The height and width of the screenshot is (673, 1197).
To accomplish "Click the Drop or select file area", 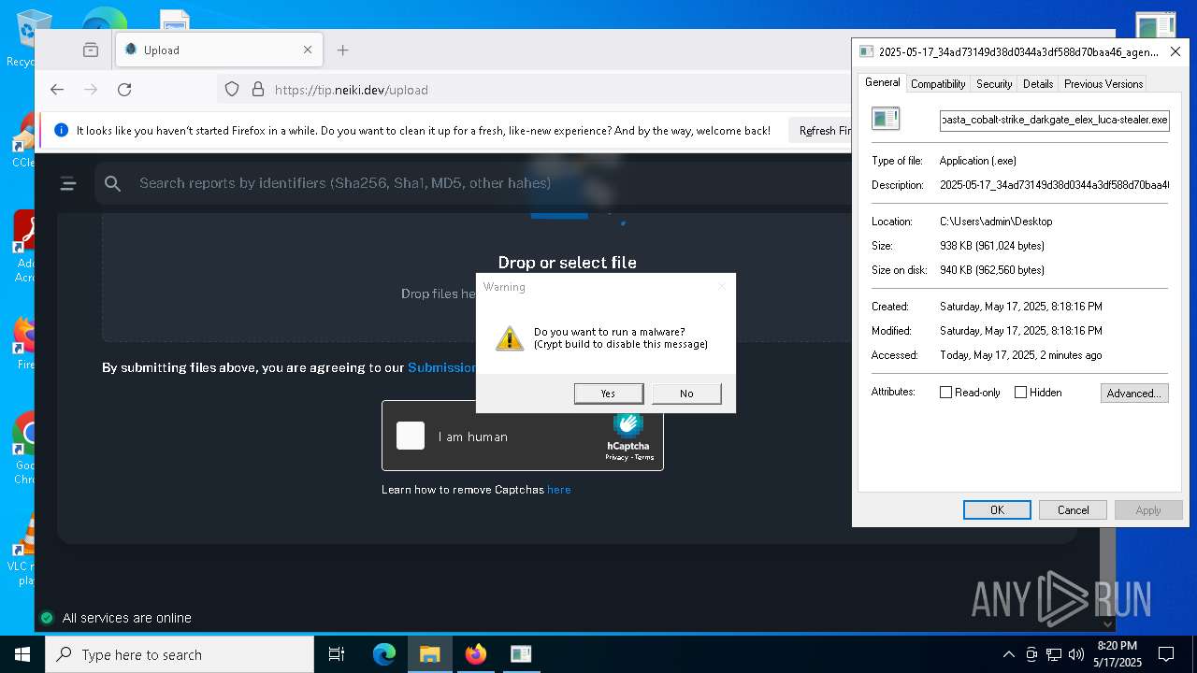I will (567, 263).
